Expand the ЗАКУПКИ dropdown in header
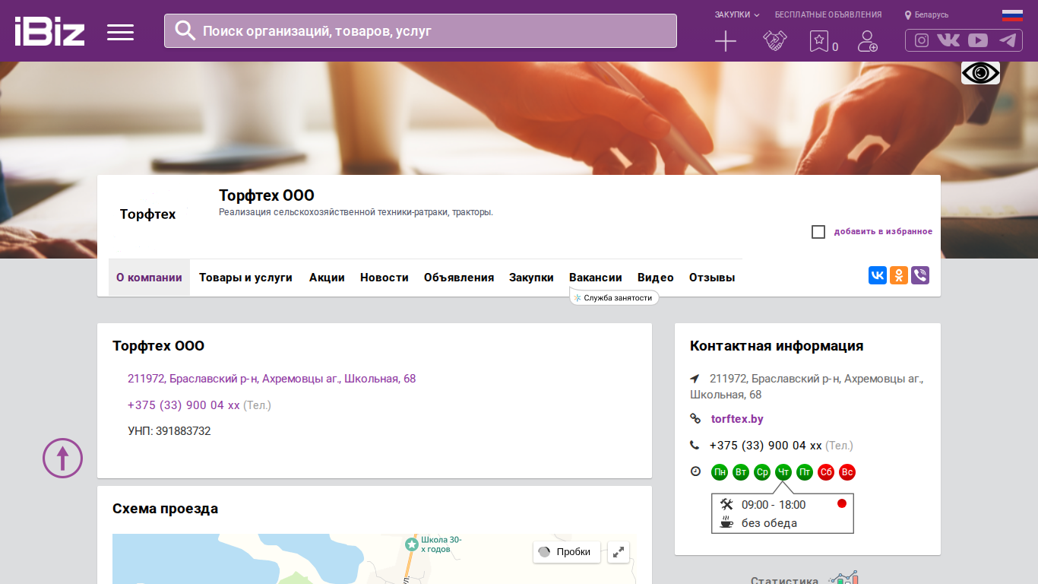 [x=737, y=14]
